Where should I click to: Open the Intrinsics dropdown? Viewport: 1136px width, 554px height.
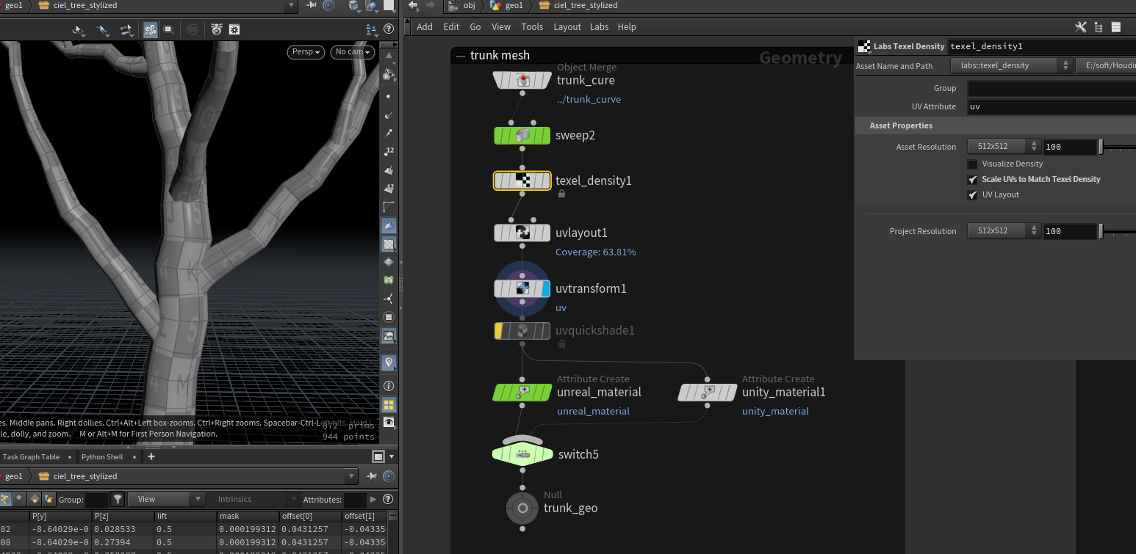click(256, 499)
